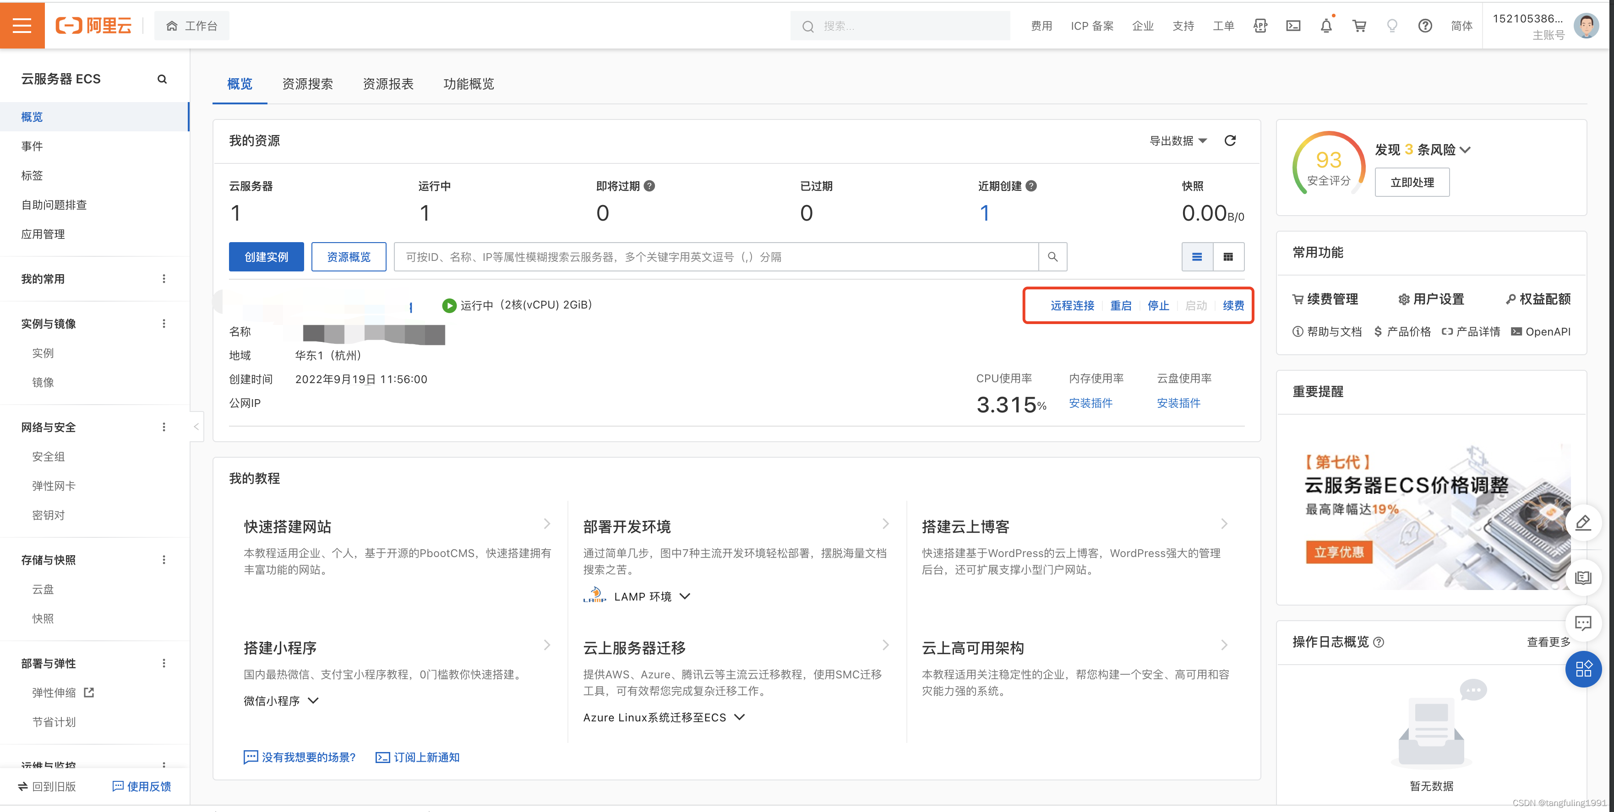Click 重启 for the instance
Viewport: 1614px width, 812px height.
(1121, 305)
